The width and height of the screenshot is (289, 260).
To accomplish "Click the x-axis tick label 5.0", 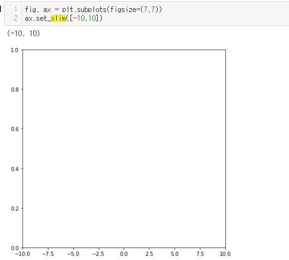I will pos(175,254).
